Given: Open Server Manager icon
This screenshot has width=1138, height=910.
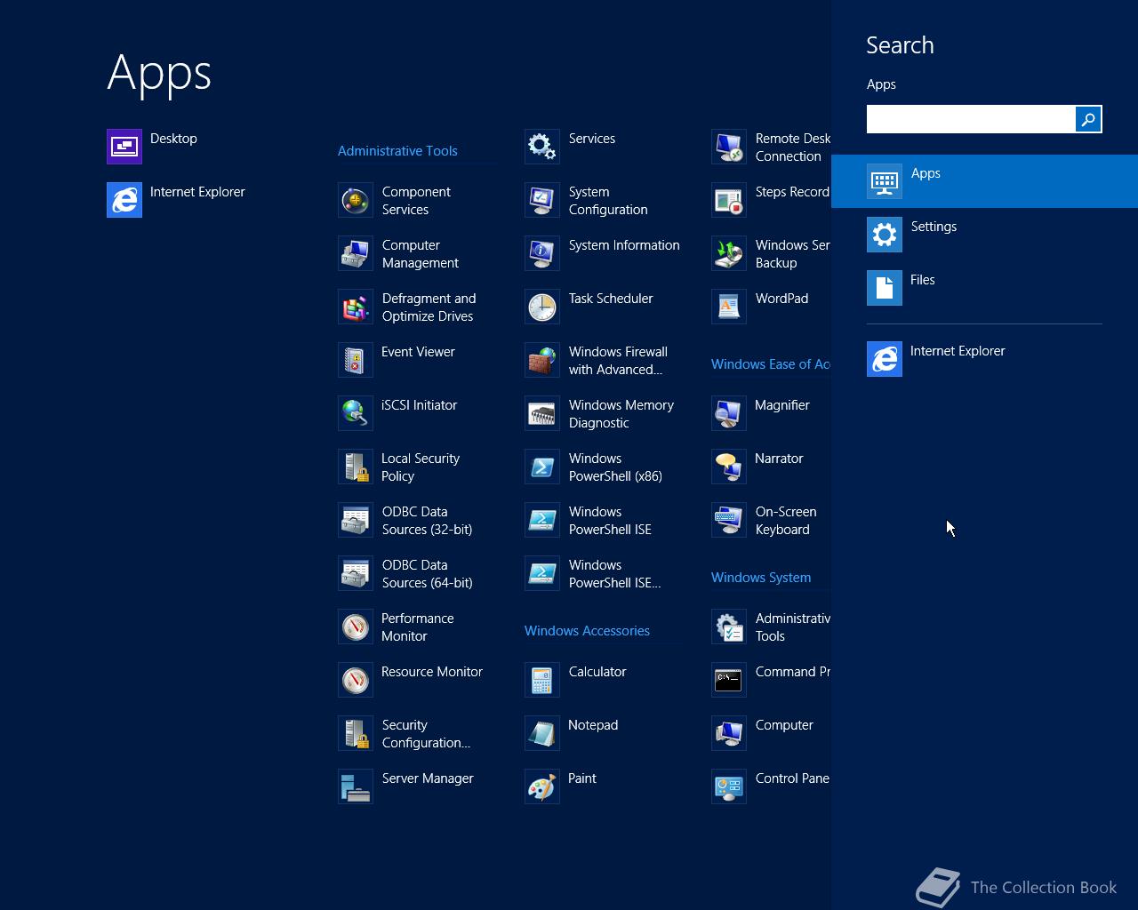Looking at the screenshot, I should tap(356, 786).
